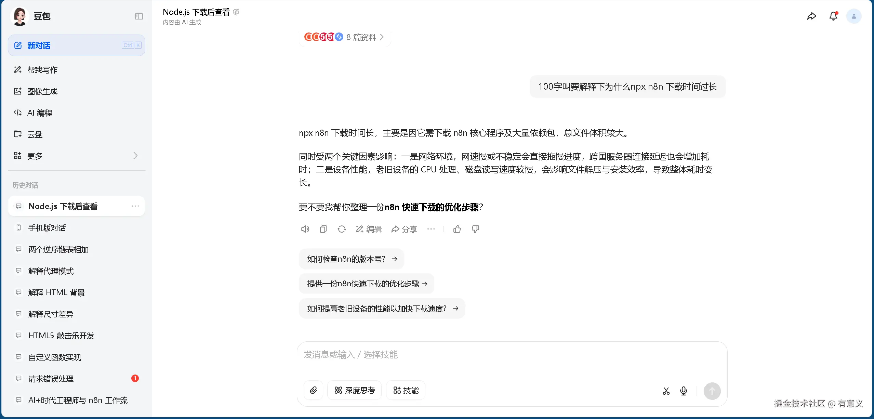The image size is (874, 419).
Task: Open options for Node.js 下载后查看 chat
Action: click(135, 206)
